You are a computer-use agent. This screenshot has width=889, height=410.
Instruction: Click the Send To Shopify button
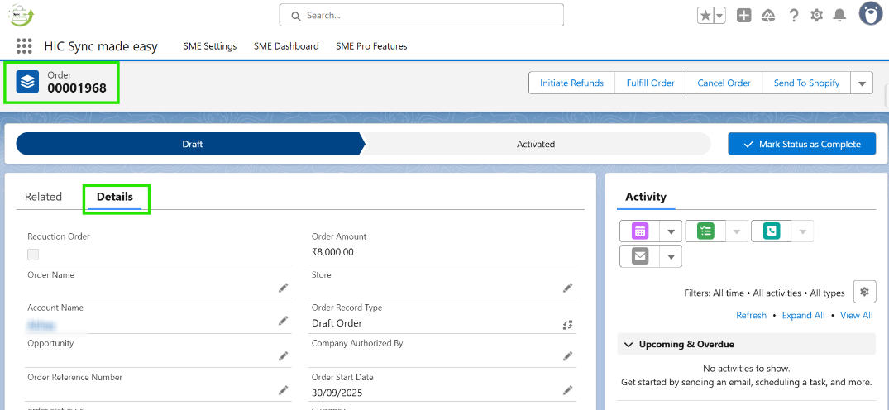tap(806, 83)
